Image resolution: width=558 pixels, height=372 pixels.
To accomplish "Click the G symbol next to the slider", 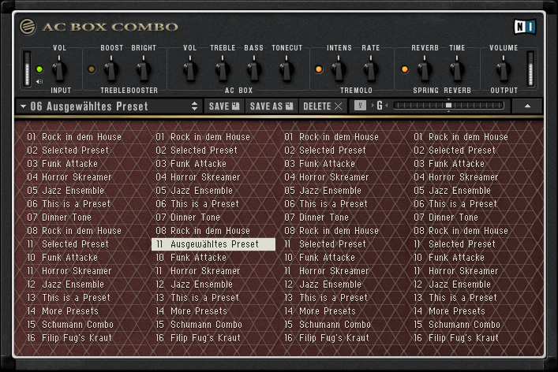I will click(x=380, y=106).
